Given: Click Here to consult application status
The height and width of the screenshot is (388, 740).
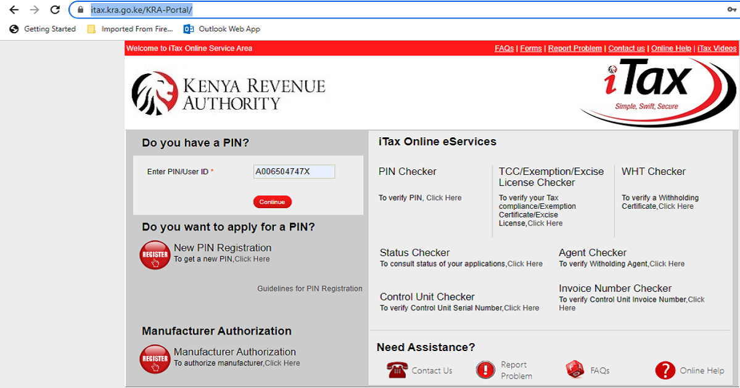Looking at the screenshot, I should 525,264.
